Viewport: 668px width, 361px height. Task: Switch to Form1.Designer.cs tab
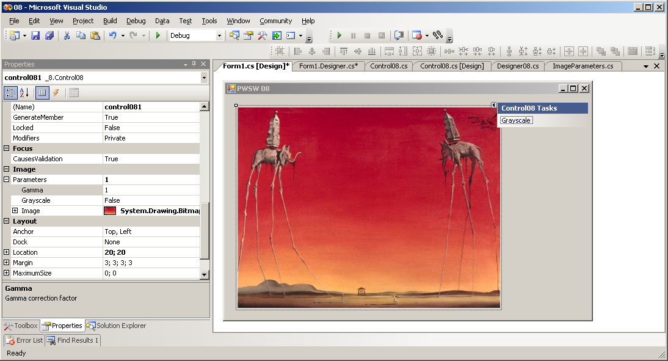pyautogui.click(x=329, y=66)
